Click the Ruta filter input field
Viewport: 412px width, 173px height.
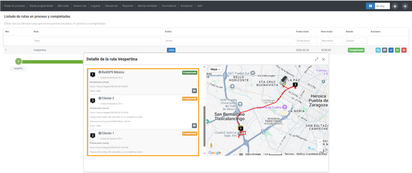98,40
